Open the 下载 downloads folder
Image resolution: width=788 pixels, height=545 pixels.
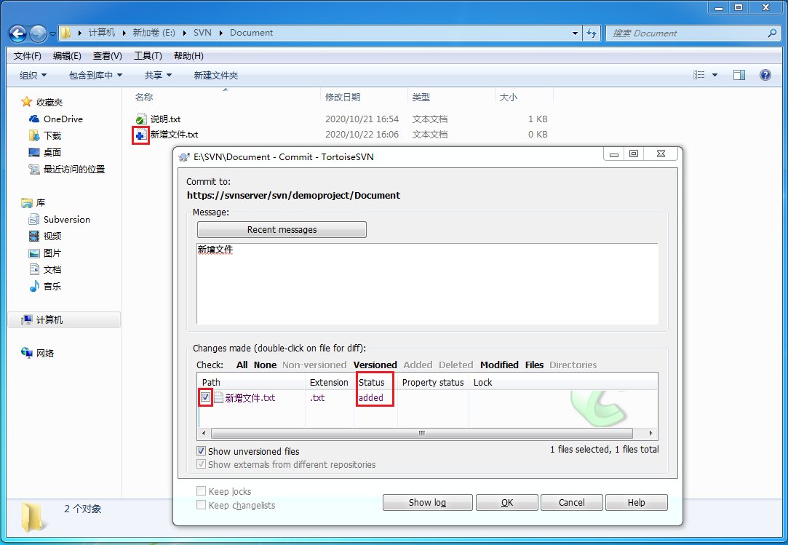click(45, 136)
